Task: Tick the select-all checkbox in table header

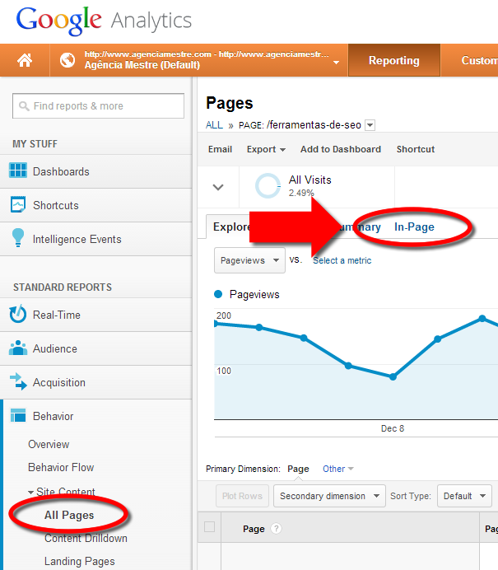Action: pyautogui.click(x=209, y=527)
